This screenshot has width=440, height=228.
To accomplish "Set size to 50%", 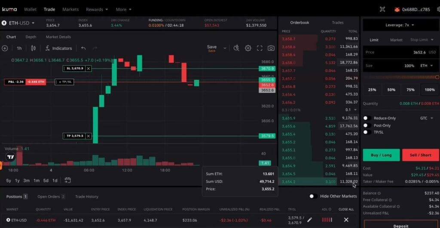I will pyautogui.click(x=391, y=90).
